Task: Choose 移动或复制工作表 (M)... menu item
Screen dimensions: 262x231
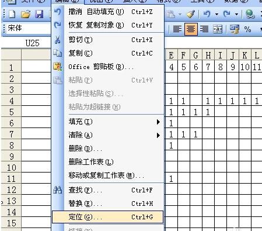Action: (108, 175)
